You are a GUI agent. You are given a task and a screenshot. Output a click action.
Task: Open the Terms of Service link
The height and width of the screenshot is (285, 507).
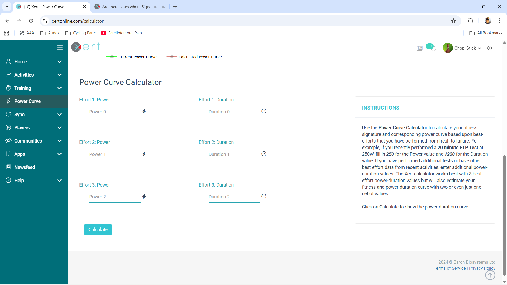pos(449,268)
